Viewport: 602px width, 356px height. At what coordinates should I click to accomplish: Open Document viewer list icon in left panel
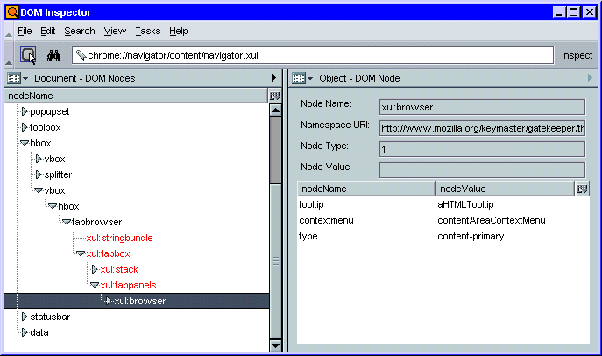(x=18, y=78)
